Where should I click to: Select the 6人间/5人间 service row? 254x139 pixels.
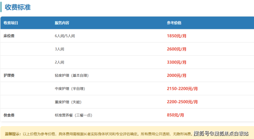coord(65,36)
